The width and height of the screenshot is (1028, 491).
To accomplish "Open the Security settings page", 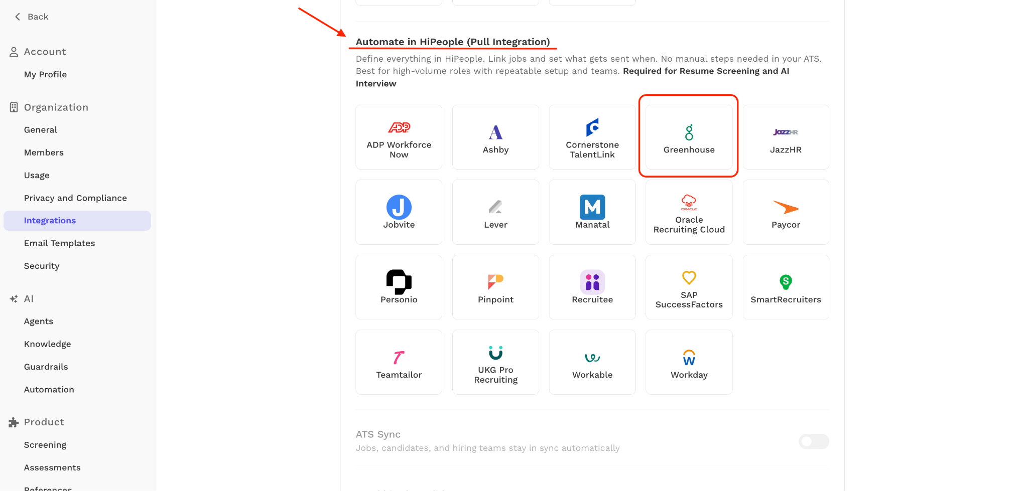I will click(42, 266).
